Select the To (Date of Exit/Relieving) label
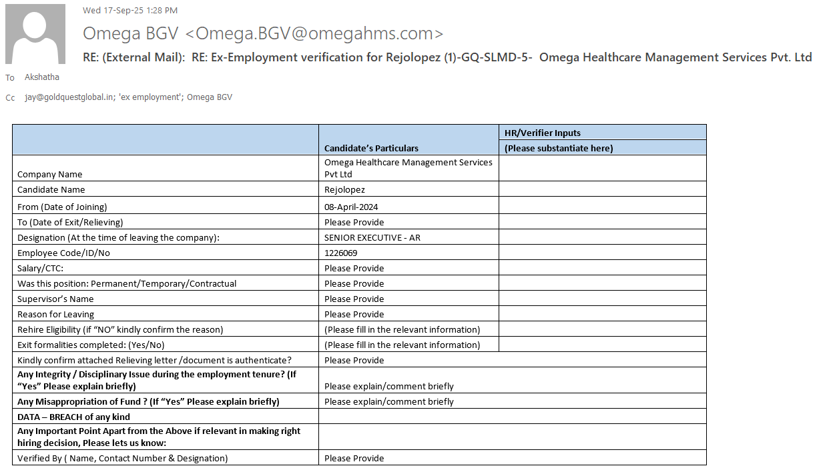Viewport: 829px width, 474px height. pyautogui.click(x=70, y=222)
